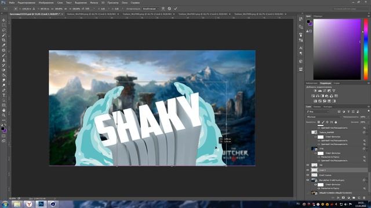Open the Brightness/Contrast adjustment icon
This screenshot has width=371, height=208.
pyautogui.click(x=315, y=91)
